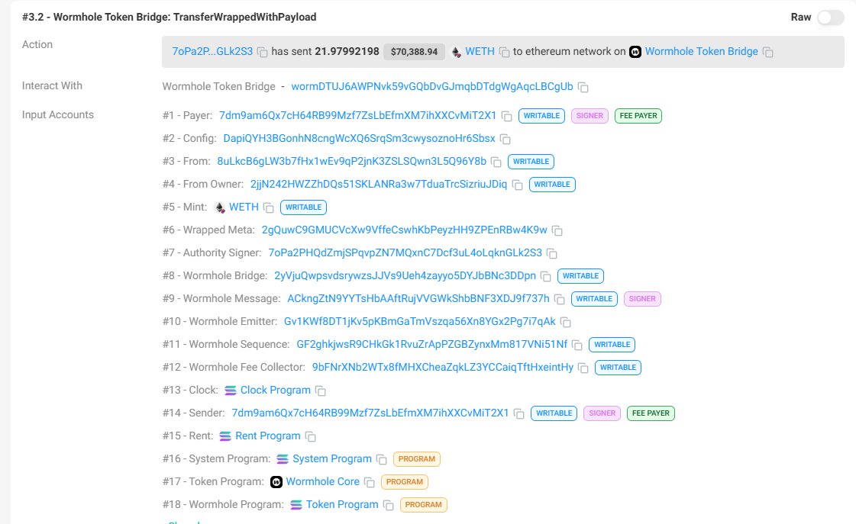
Task: Open the Wormhole Core link
Action: click(x=323, y=481)
